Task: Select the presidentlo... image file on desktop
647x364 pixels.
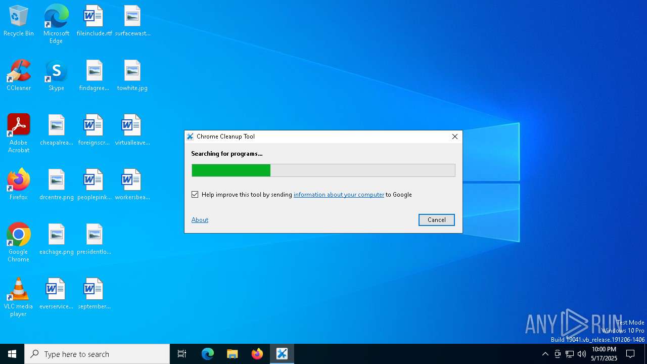Action: pyautogui.click(x=94, y=239)
